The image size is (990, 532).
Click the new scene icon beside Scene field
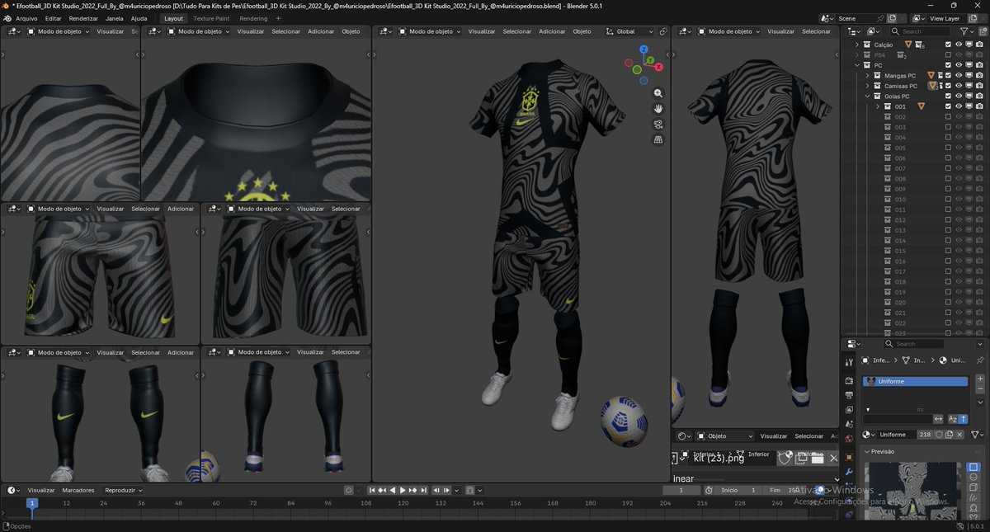coord(892,18)
